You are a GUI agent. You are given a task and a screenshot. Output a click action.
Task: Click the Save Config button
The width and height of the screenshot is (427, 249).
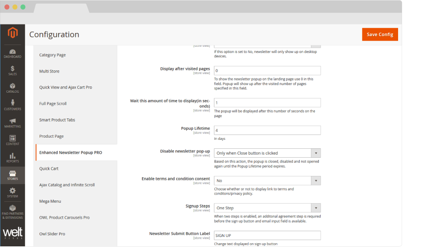click(379, 35)
